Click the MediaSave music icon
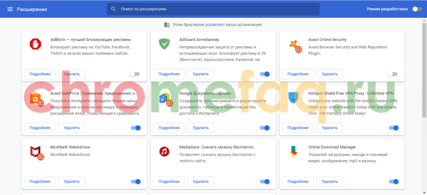This screenshot has width=427, height=195. pos(165,152)
